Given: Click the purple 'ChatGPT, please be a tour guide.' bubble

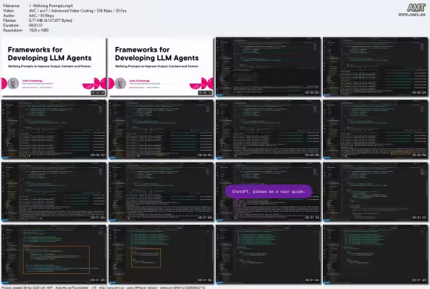Looking at the screenshot, I should pyautogui.click(x=269, y=191).
